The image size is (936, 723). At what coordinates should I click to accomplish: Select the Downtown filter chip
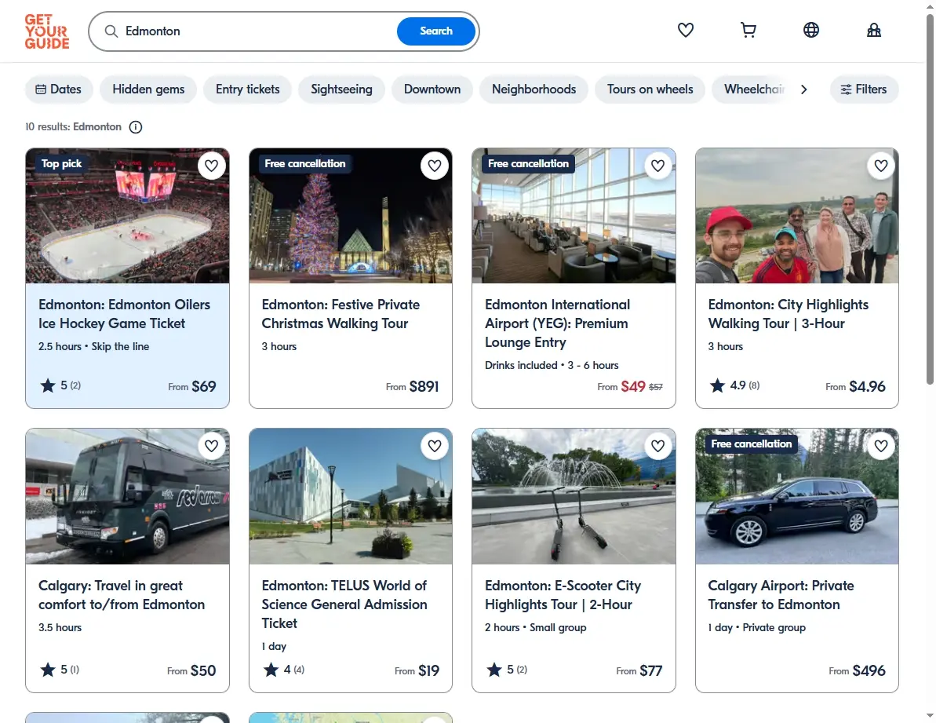(432, 89)
